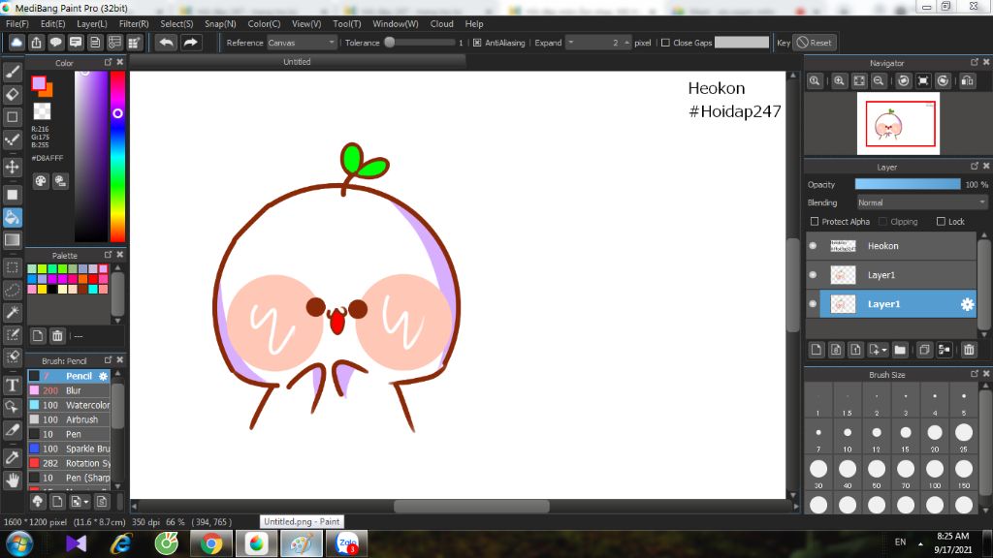Zoom in using the Navigator plus magnifier
This screenshot has height=558, width=993.
pos(839,81)
